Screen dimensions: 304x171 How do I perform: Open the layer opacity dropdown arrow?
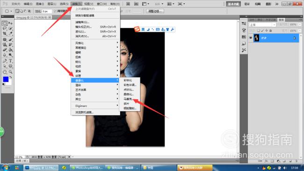(300, 24)
